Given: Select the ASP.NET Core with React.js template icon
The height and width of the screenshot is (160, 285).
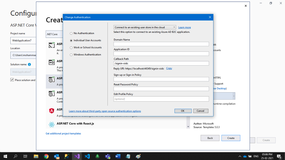Looking at the screenshot, I should (52, 124).
